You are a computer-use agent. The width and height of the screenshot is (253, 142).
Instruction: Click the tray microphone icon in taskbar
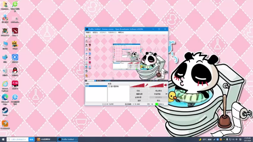coord(227,139)
